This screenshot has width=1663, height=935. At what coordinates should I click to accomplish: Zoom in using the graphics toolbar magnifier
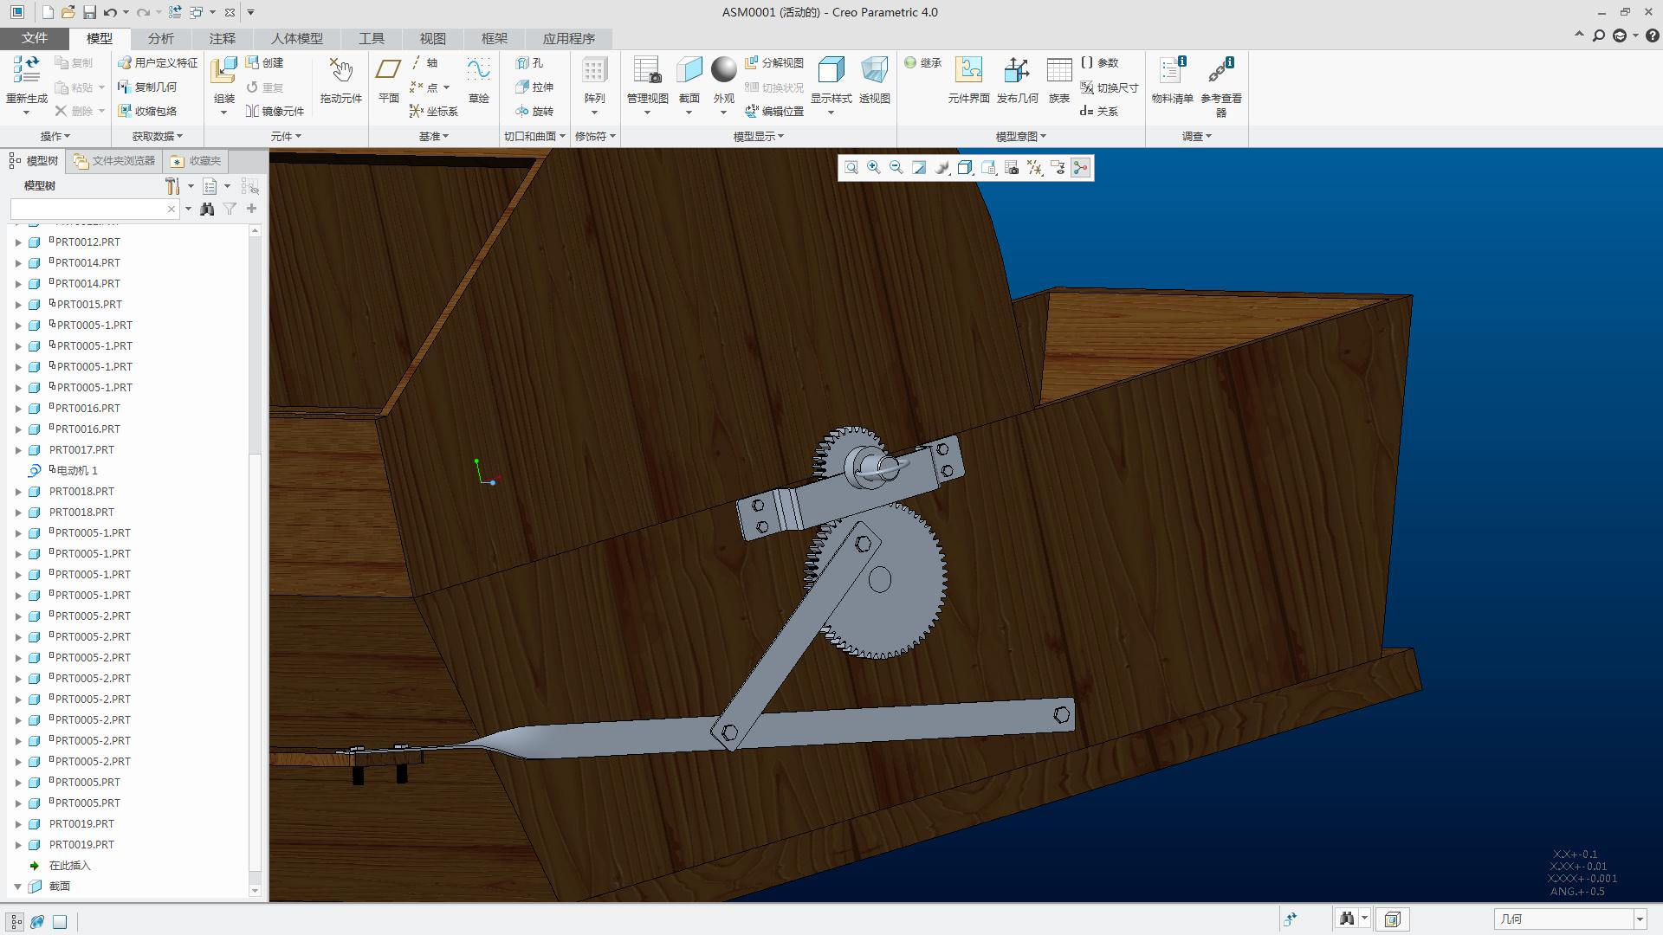pos(874,168)
